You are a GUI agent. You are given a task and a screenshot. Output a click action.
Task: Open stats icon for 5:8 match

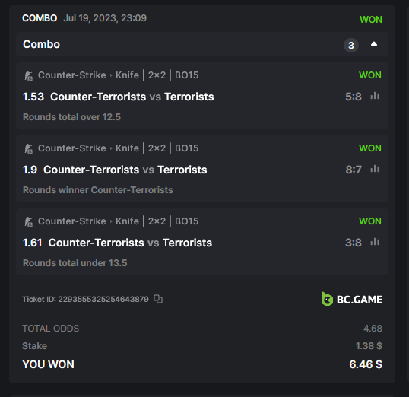click(x=375, y=96)
